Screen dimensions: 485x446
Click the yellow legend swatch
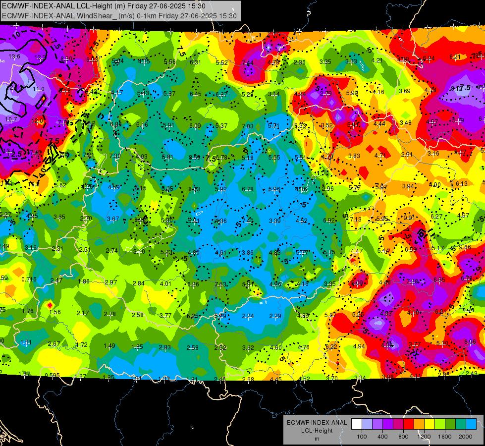coord(430,424)
